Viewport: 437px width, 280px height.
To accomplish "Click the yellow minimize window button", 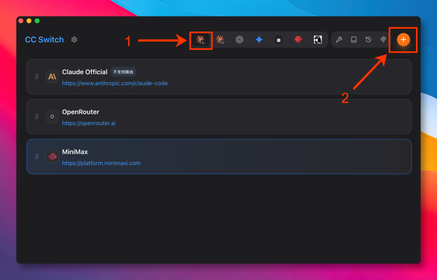I will point(29,21).
